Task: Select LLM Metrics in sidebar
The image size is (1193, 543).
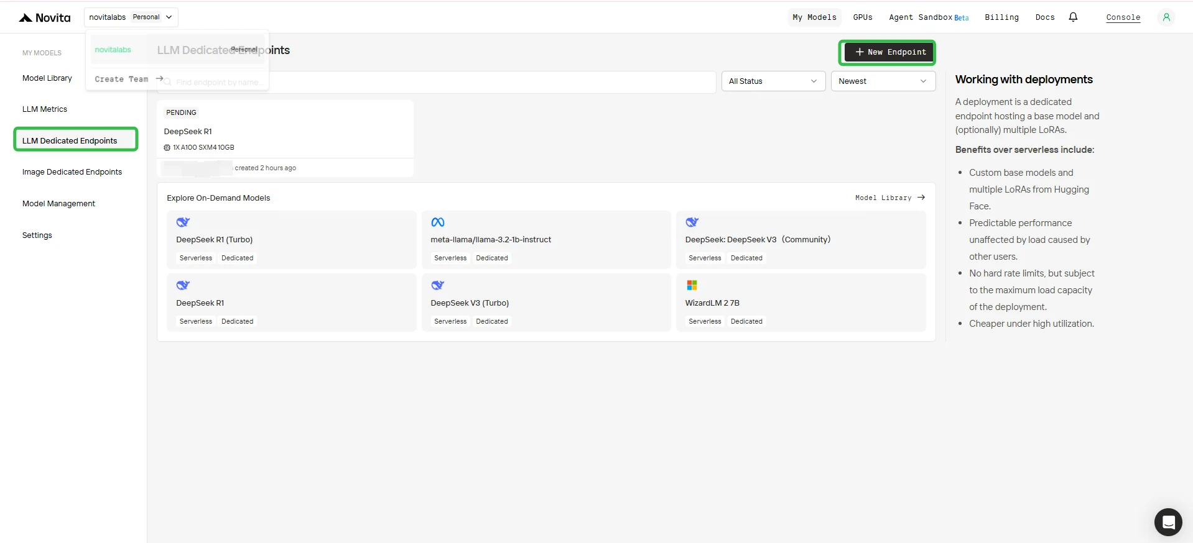Action: coord(45,109)
